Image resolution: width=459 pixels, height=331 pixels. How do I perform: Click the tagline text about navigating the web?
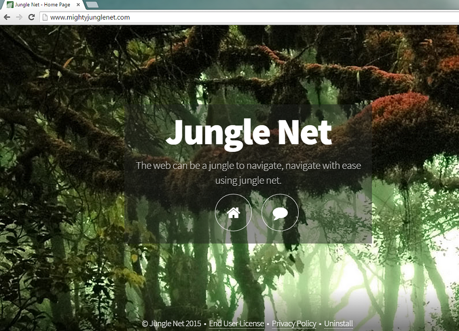249,166
